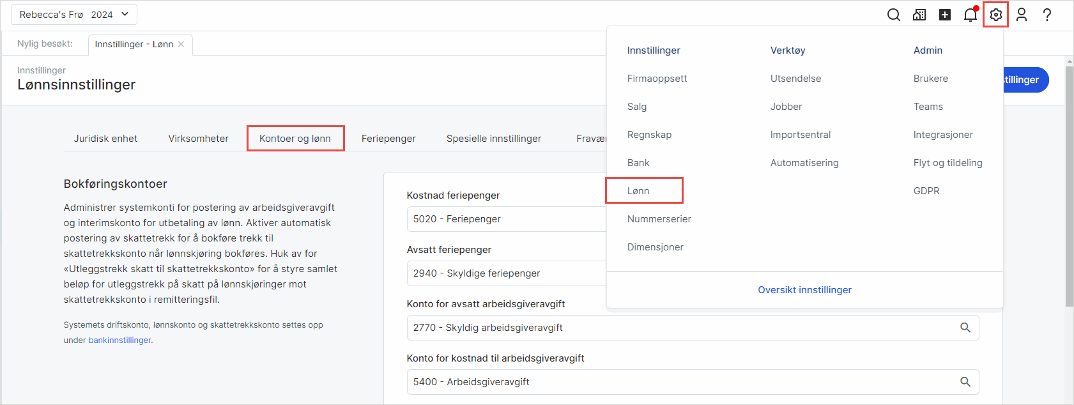Click search icon in Skyldig arbeidsgiveravgift field
The image size is (1074, 405).
pos(965,328)
